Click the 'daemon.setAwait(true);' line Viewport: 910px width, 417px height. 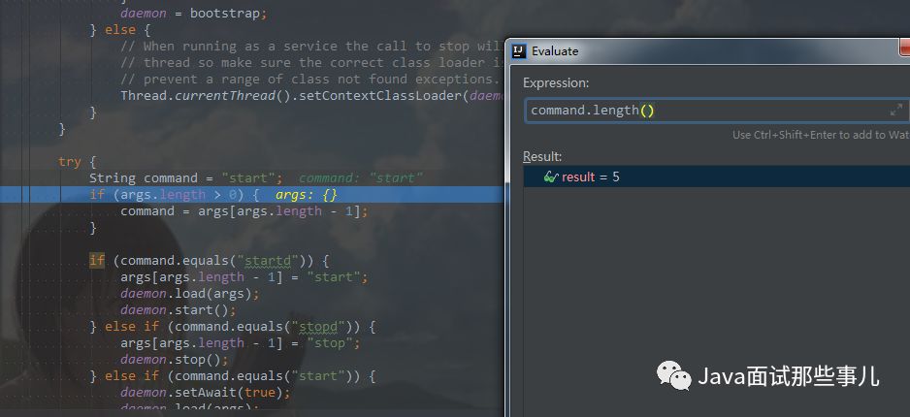206,393
